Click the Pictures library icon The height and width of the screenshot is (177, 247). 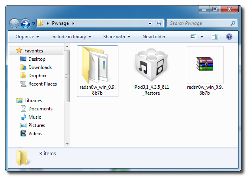[x=23, y=125]
